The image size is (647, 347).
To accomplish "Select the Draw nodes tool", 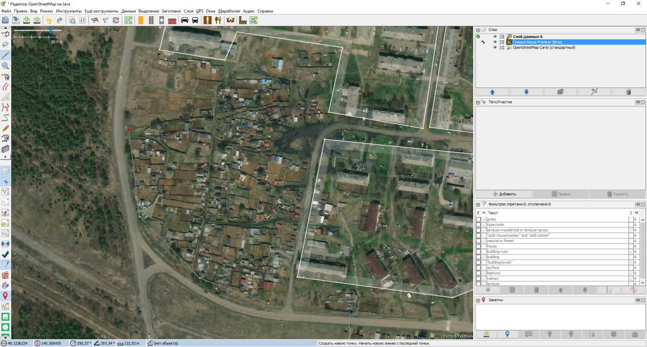I will pos(6,55).
